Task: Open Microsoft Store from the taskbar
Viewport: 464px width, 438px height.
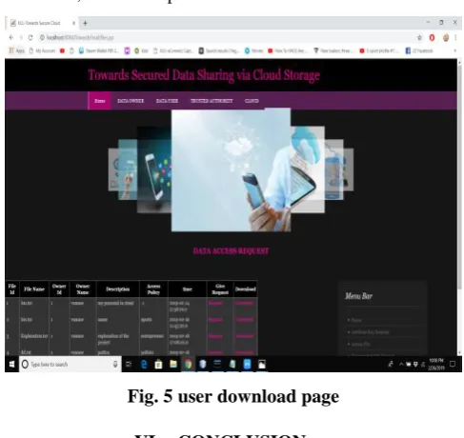Action: [x=158, y=364]
